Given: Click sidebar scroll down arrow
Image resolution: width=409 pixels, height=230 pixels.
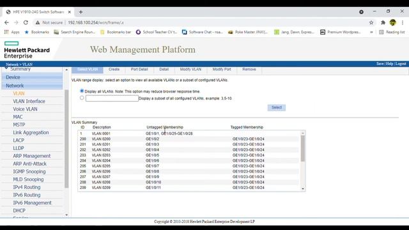Looking at the screenshot, I should click(x=66, y=215).
